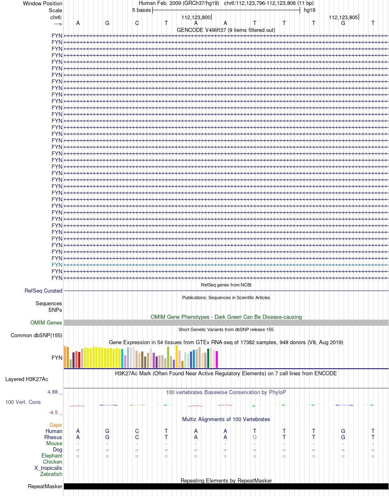Click the Zebrafish species label
The height and width of the screenshot is (496, 389).
[51, 474]
